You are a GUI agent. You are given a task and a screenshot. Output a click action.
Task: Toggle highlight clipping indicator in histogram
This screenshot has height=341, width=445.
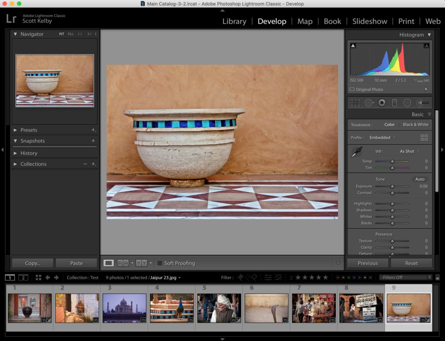click(426, 46)
